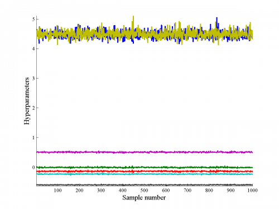This screenshot has height=209, width=279.
Task: Click the Sample number axis label
Action: 144,197
